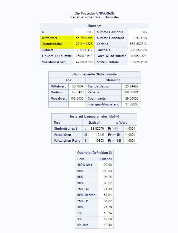Select the Studentsches t statistic 33.92079
This screenshot has height=233, width=178.
[97, 128]
